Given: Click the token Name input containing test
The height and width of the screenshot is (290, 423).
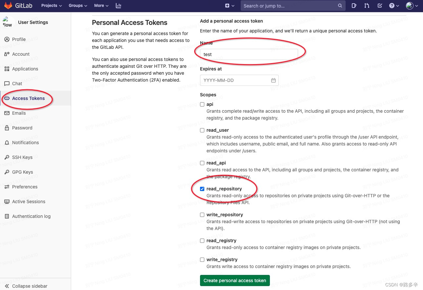Looking at the screenshot, I should tap(249, 54).
